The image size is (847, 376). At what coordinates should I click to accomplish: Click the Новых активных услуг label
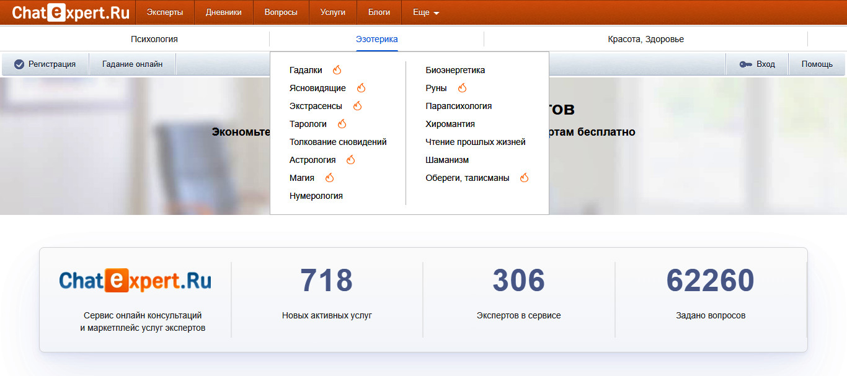(x=327, y=315)
